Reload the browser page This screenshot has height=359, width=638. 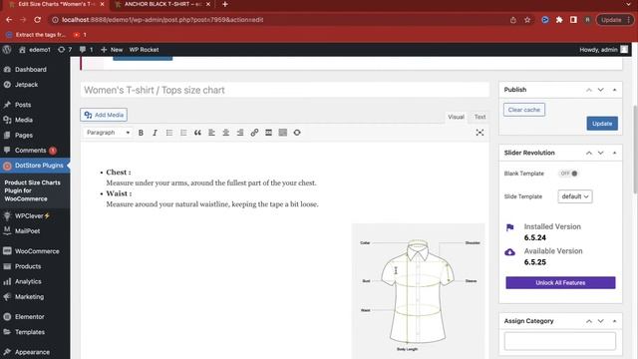pos(38,20)
